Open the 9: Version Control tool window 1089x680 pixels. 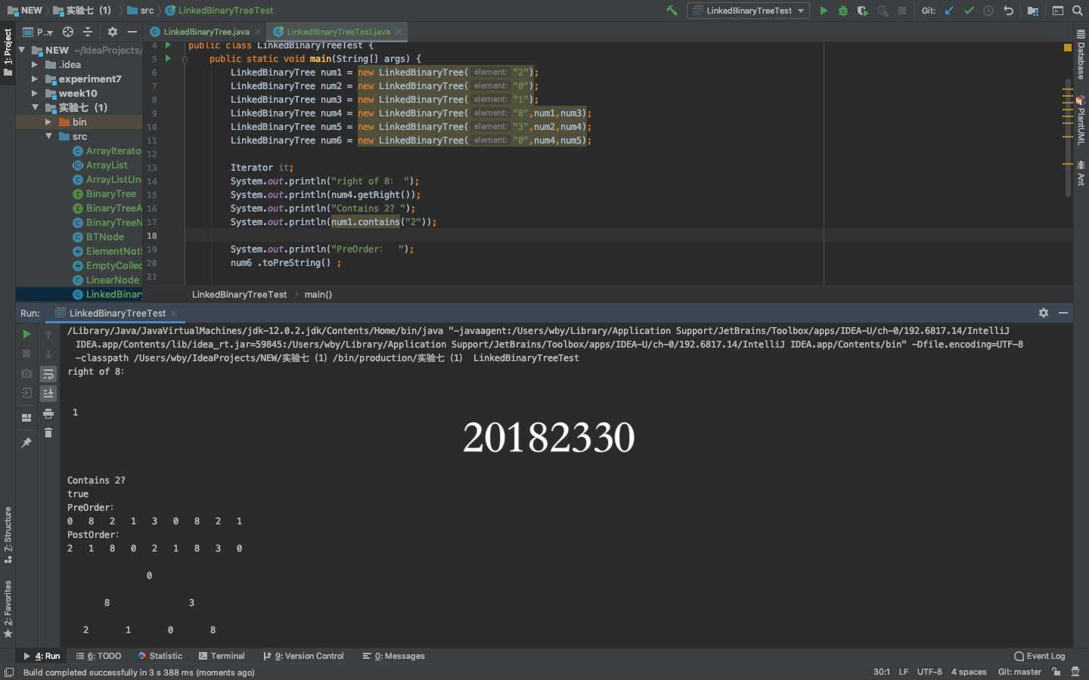click(x=303, y=656)
